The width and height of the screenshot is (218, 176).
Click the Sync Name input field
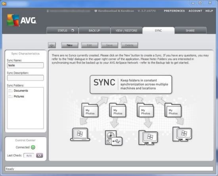pyautogui.click(x=25, y=65)
